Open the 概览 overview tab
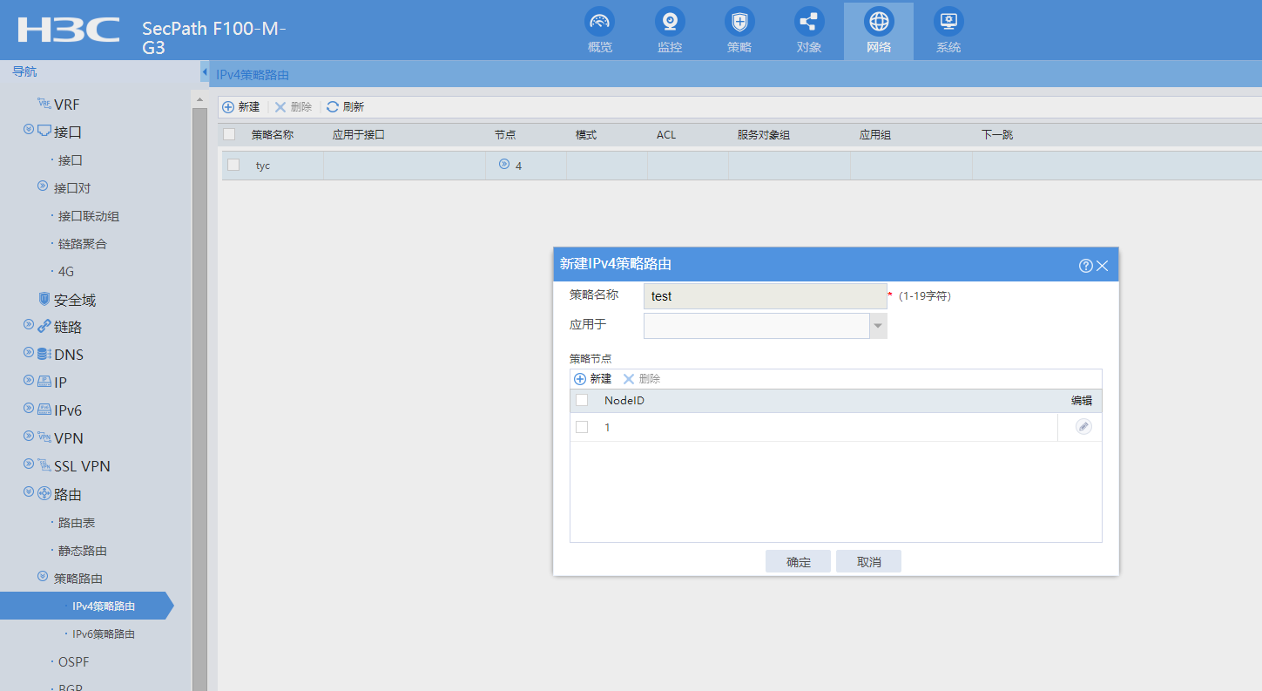The height and width of the screenshot is (691, 1262). click(599, 30)
